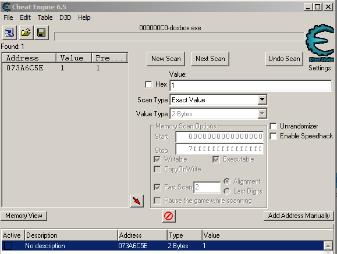This screenshot has width=337, height=254.
Task: Click the Undo Scan button
Action: click(284, 59)
